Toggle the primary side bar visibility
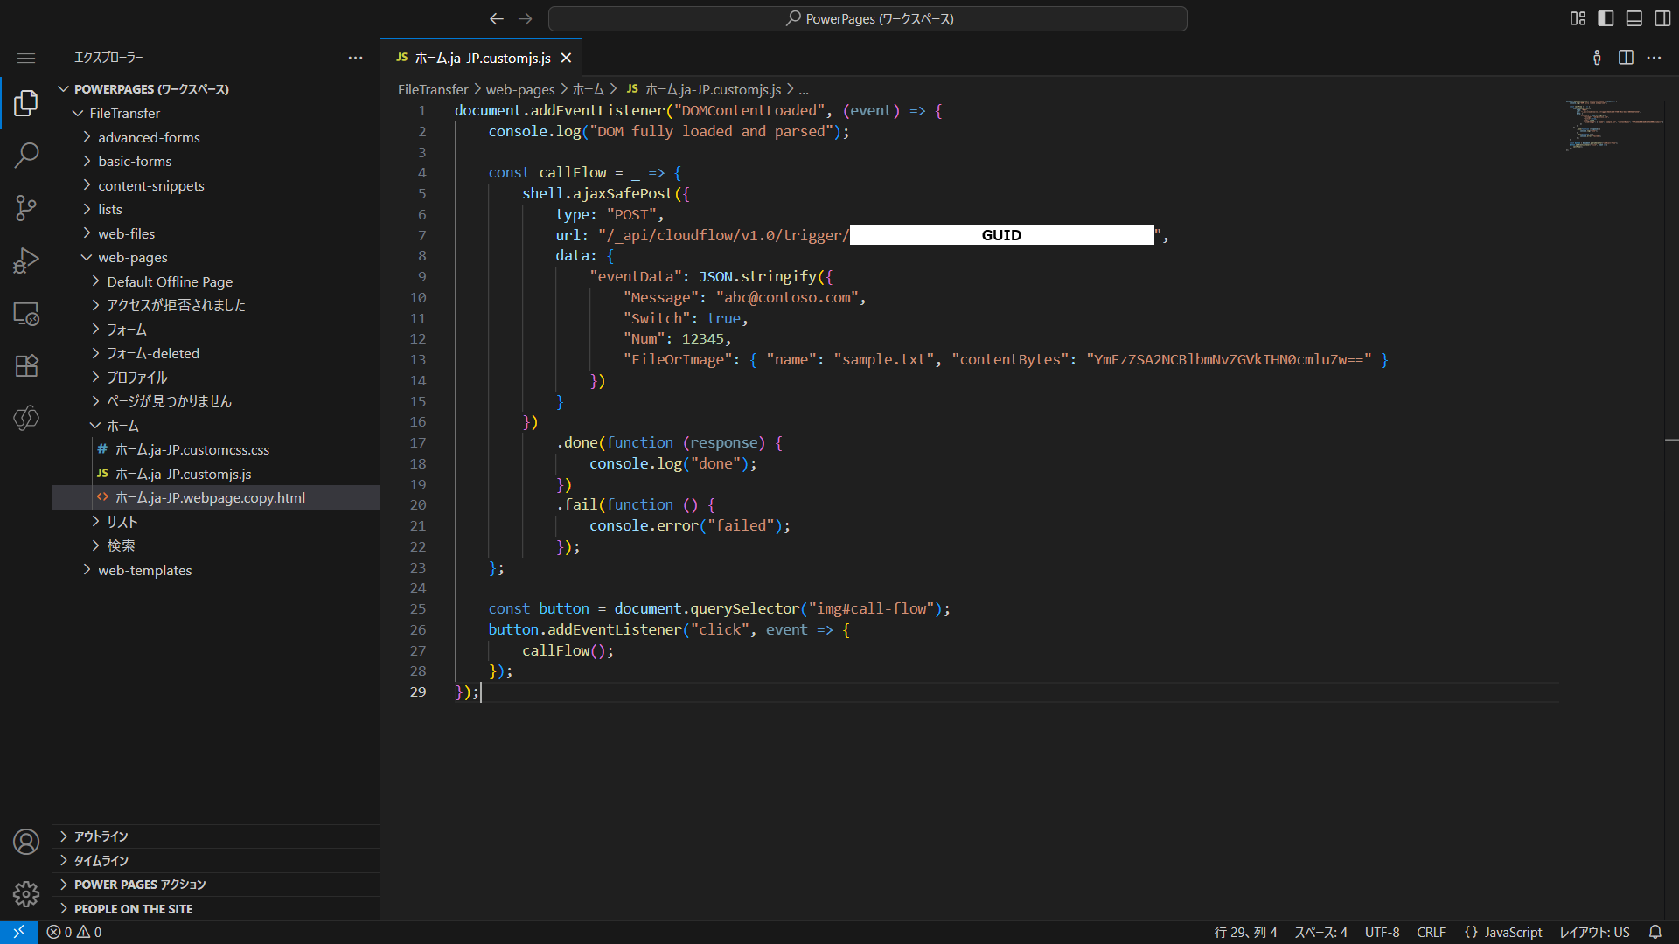 click(x=1606, y=18)
